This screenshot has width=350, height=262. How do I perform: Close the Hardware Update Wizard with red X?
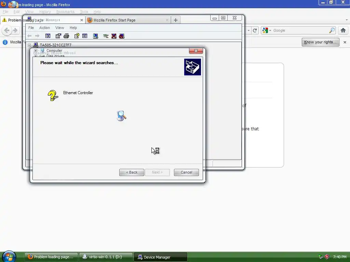(196, 51)
